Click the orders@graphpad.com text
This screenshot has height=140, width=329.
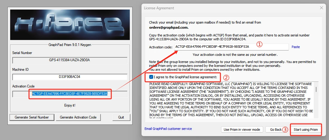tap(169, 27)
